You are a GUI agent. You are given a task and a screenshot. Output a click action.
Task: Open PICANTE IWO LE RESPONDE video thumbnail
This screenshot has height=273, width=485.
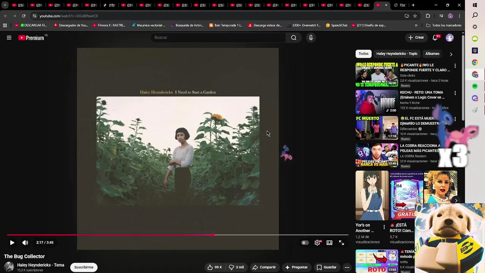pos(377,75)
